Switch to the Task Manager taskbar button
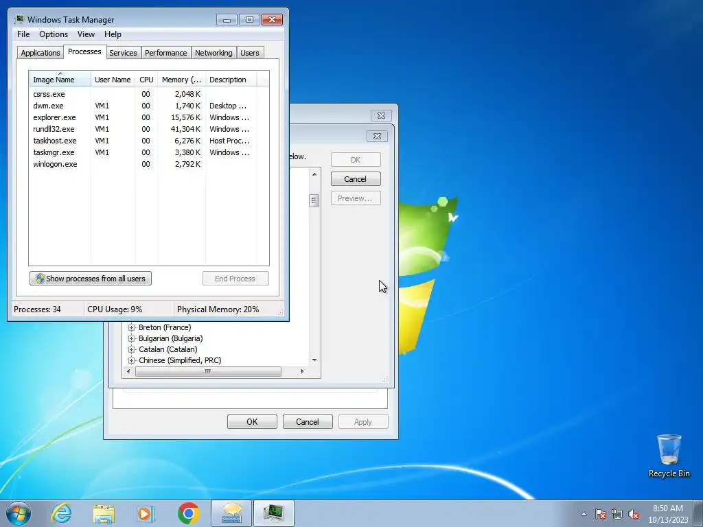Image resolution: width=703 pixels, height=527 pixels. (274, 513)
